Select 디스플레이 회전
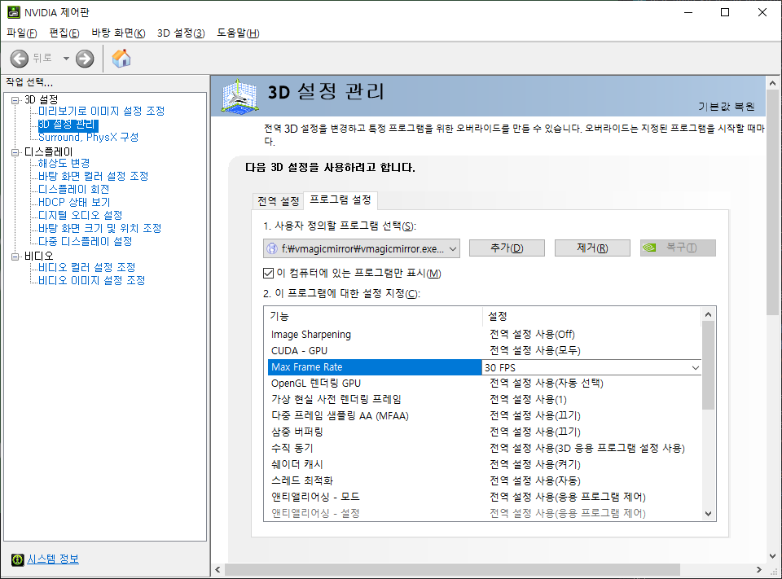 (74, 189)
